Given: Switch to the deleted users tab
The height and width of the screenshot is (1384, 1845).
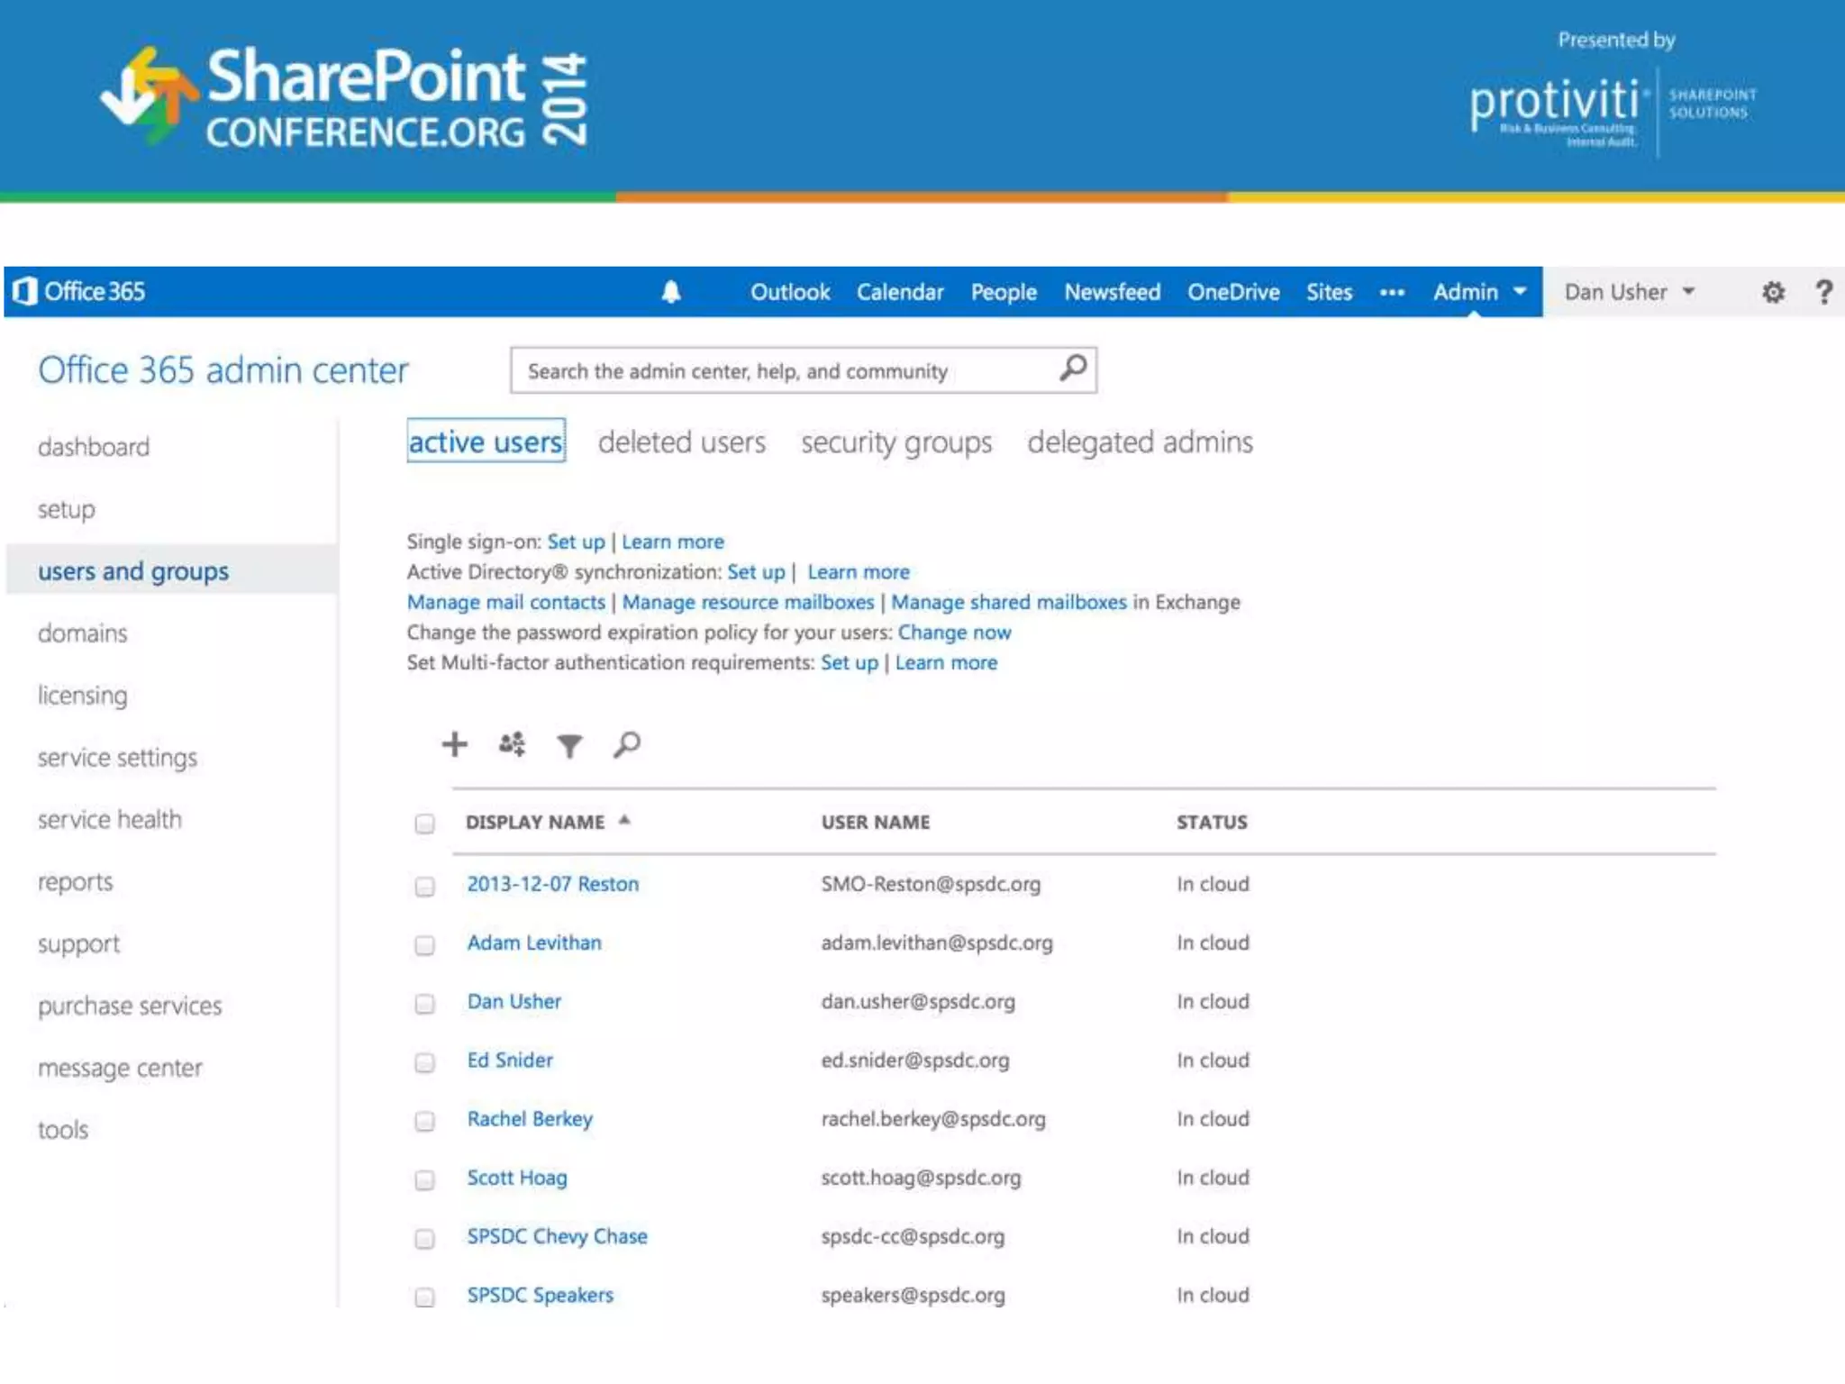Looking at the screenshot, I should 682,442.
